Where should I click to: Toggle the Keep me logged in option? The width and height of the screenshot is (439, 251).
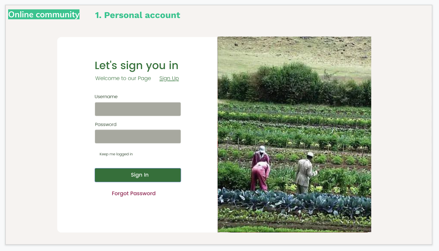coord(116,154)
